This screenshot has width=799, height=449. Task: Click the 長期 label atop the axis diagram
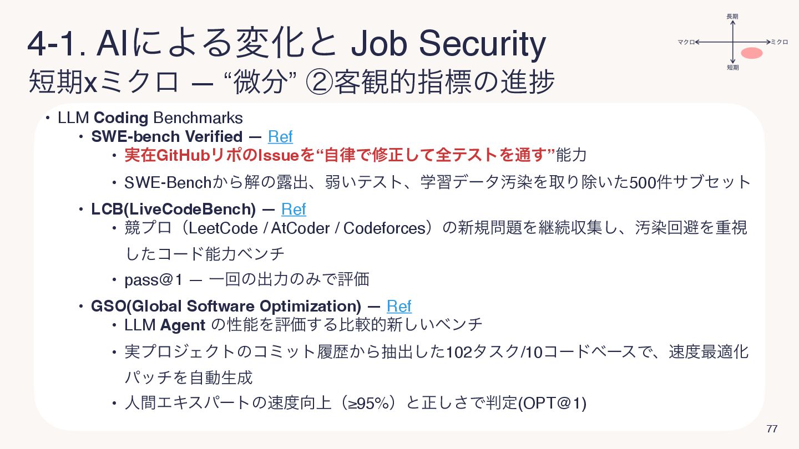732,16
